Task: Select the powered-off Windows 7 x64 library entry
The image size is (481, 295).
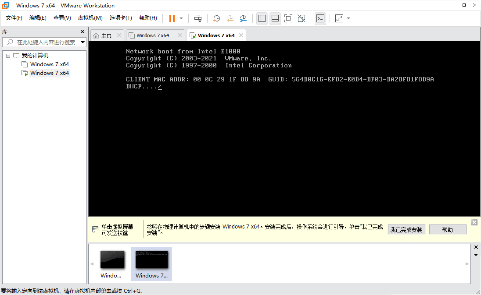Action: tap(50, 64)
